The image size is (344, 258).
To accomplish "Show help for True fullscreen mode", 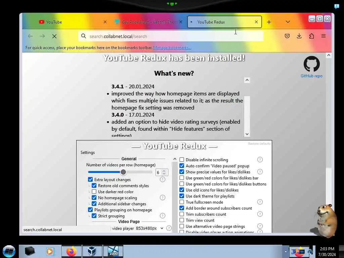I will click(260, 202).
